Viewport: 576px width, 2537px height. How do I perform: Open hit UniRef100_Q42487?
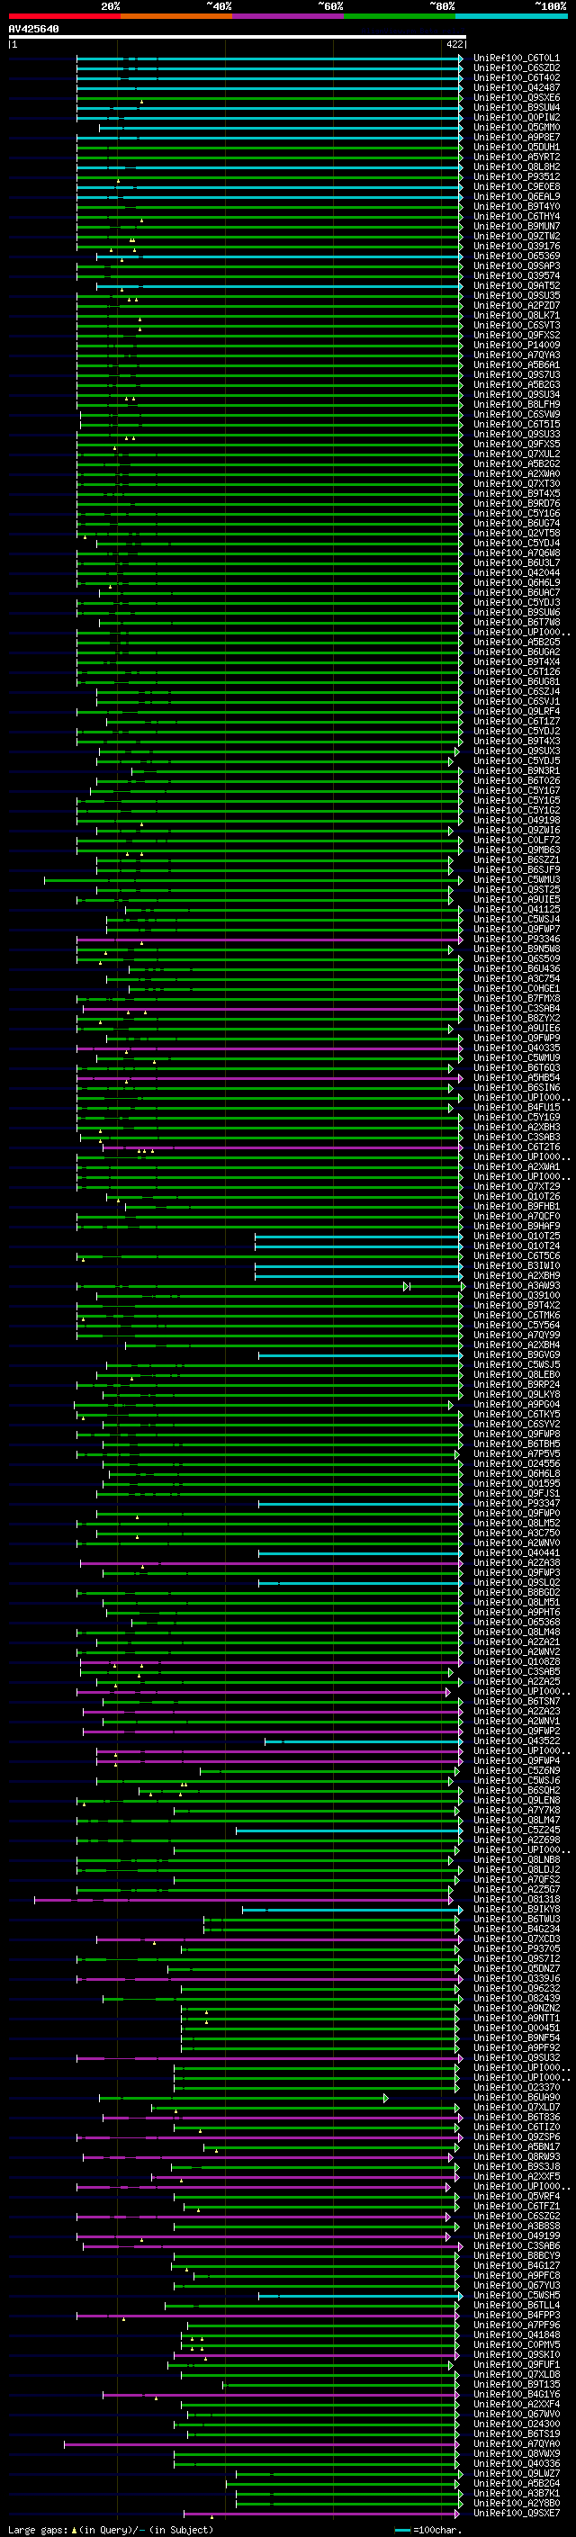(516, 87)
